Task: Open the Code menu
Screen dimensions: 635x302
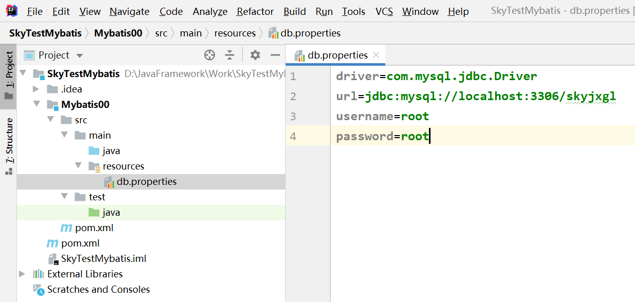Action: [171, 11]
